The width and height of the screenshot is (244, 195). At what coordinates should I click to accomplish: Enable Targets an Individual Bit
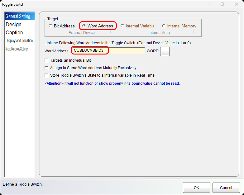point(47,60)
